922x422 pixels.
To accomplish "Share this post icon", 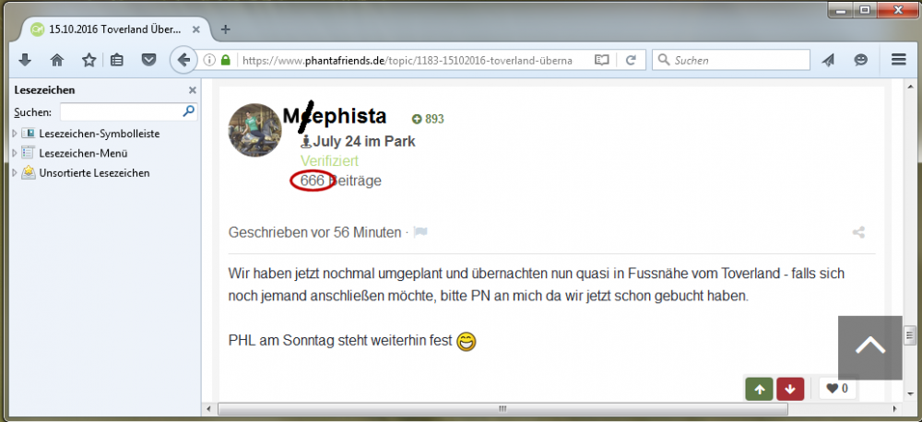I will point(858,232).
